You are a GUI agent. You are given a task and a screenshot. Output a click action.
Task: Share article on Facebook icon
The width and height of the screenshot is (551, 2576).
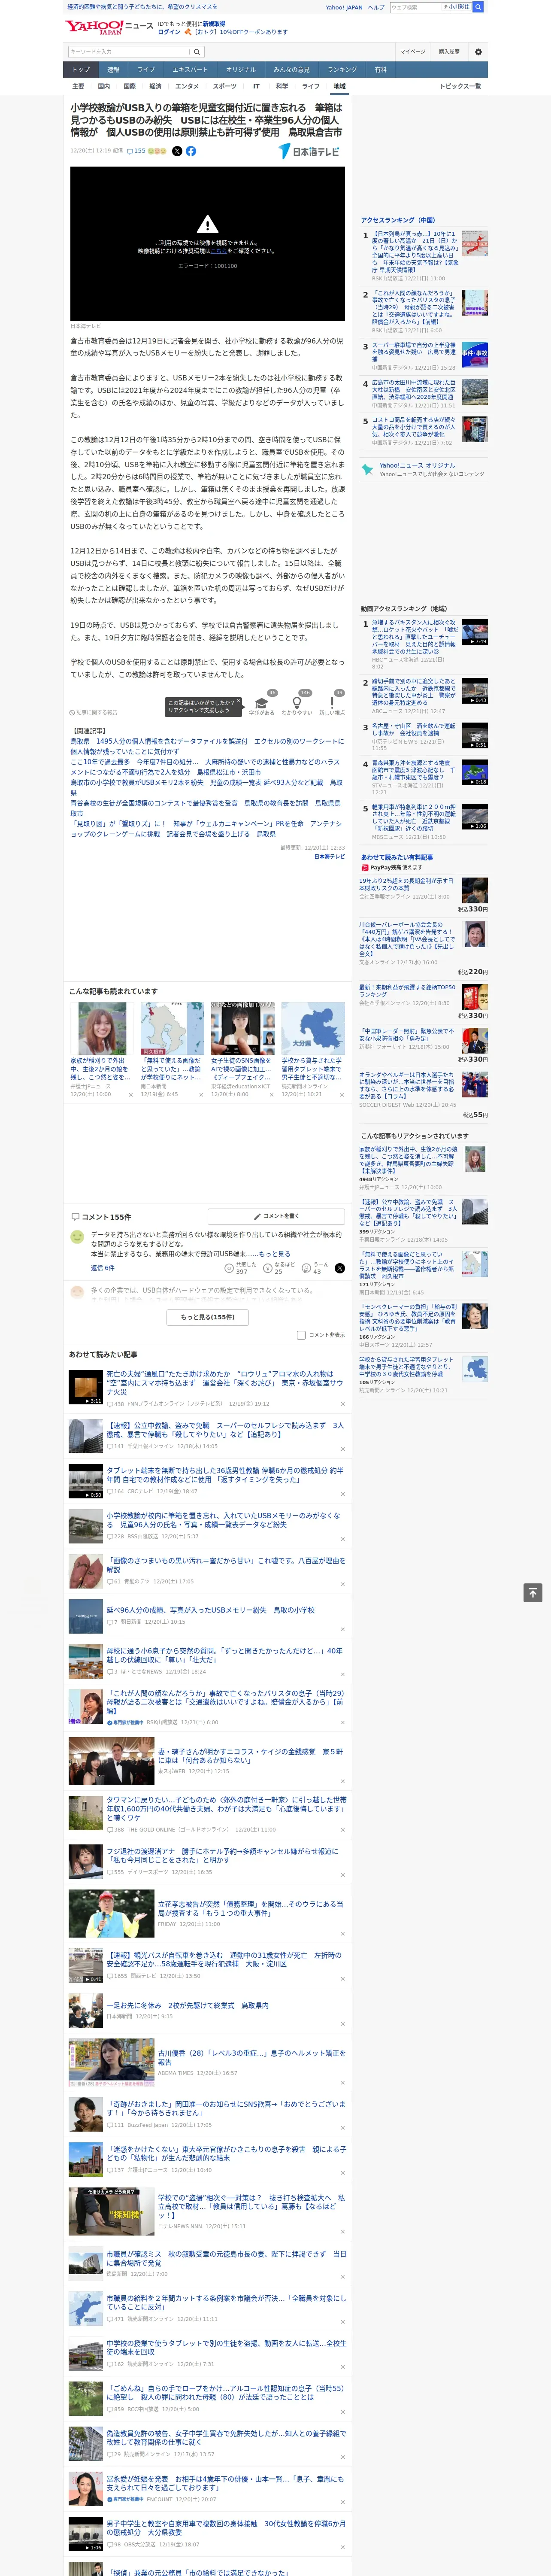click(x=191, y=151)
